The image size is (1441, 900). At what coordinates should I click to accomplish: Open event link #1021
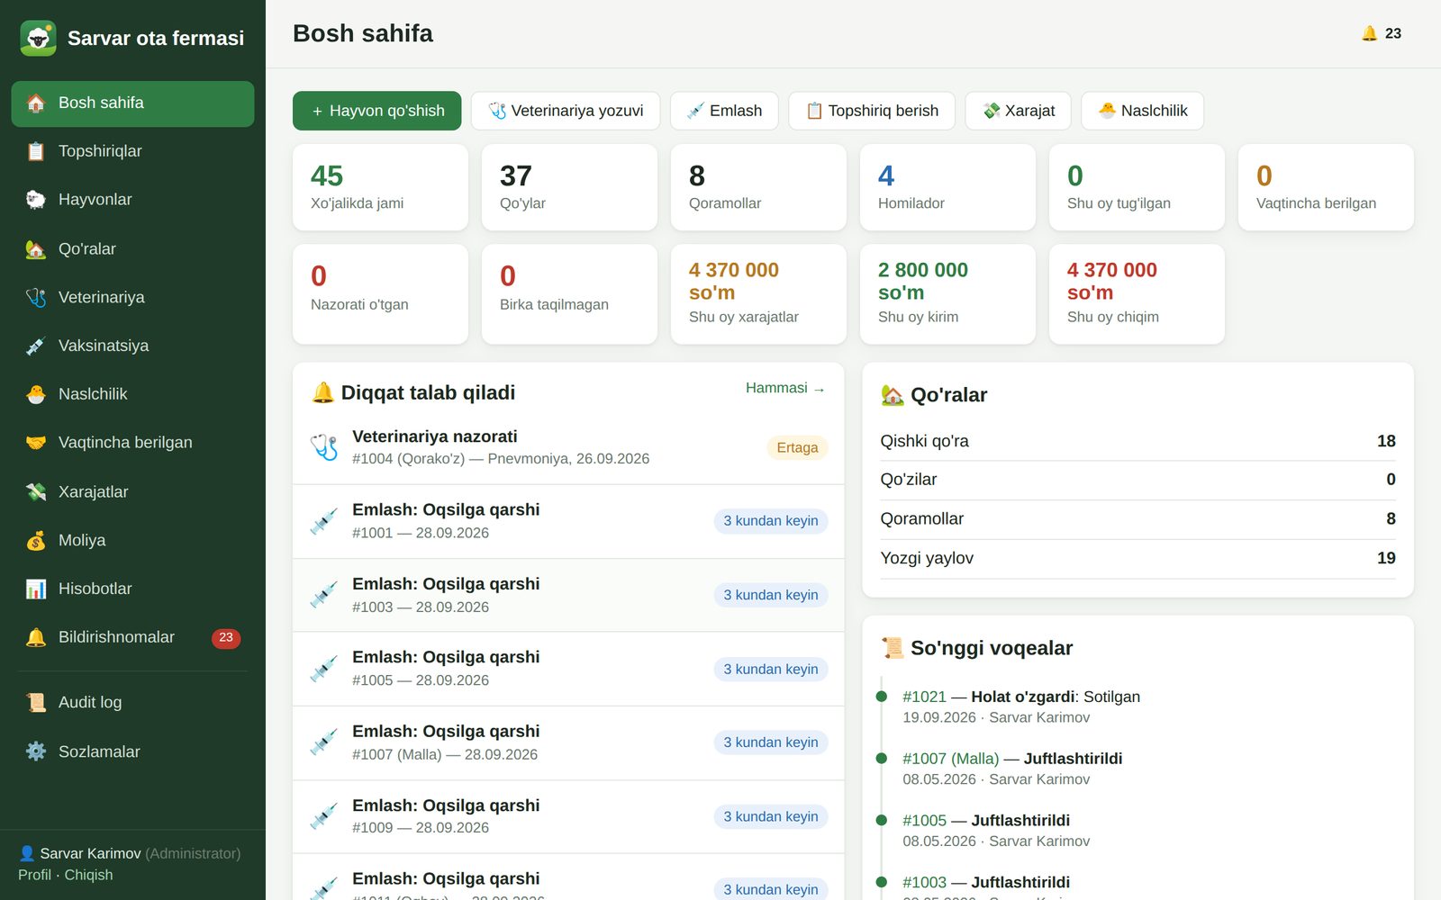point(924,697)
